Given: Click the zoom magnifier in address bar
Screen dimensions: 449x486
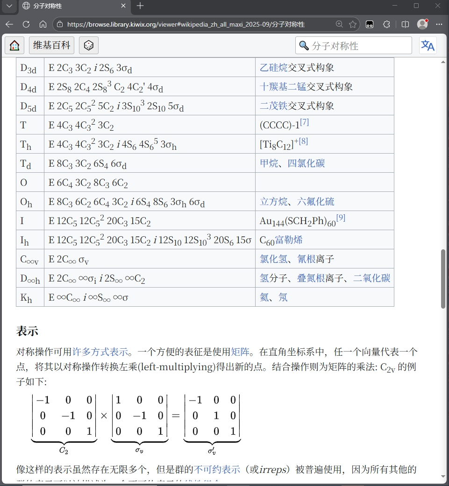Looking at the screenshot, I should (340, 24).
